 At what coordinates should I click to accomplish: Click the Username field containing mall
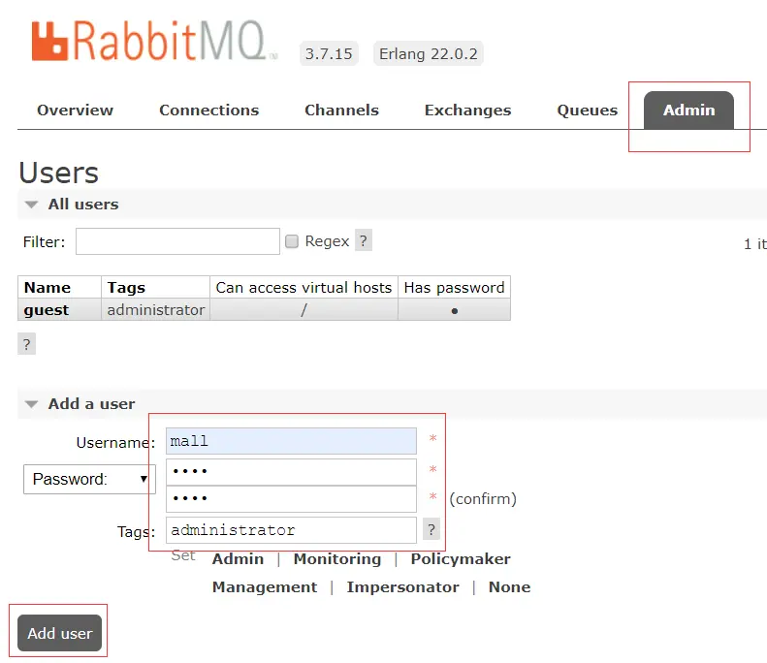[291, 441]
